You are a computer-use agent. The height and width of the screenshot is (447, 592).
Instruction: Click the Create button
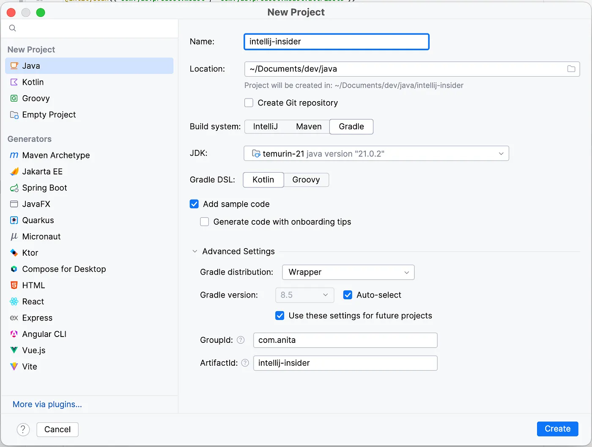557,428
